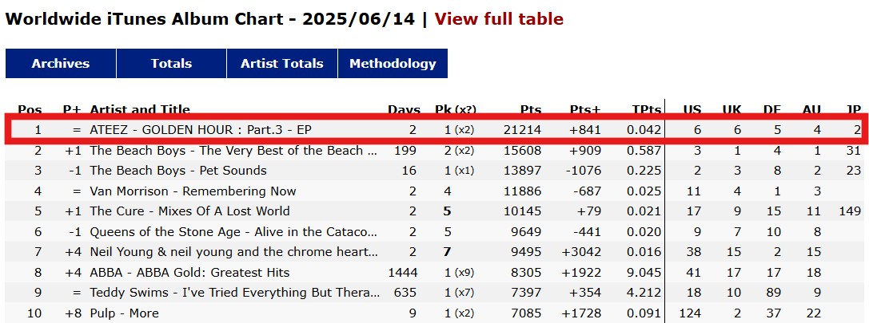Click ABBA Gold: Greatest Hits entry
This screenshot has width=869, height=323.
pos(189,273)
